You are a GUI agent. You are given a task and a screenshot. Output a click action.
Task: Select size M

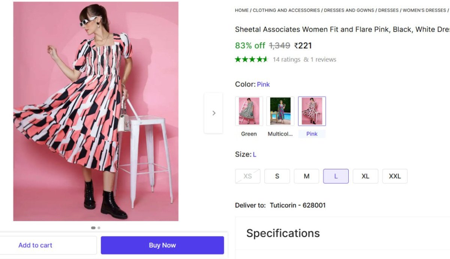306,176
